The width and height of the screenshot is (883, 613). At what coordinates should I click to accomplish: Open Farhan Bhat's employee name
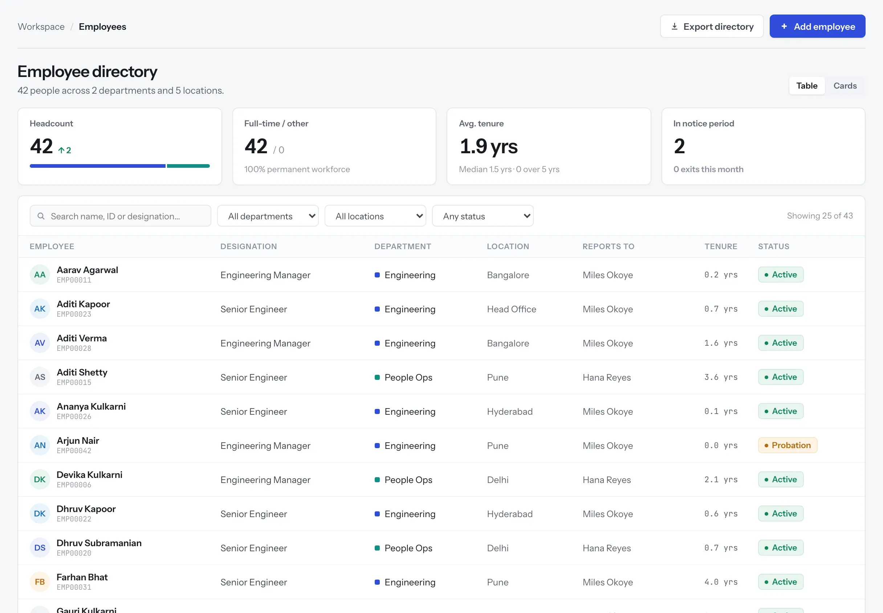(82, 577)
